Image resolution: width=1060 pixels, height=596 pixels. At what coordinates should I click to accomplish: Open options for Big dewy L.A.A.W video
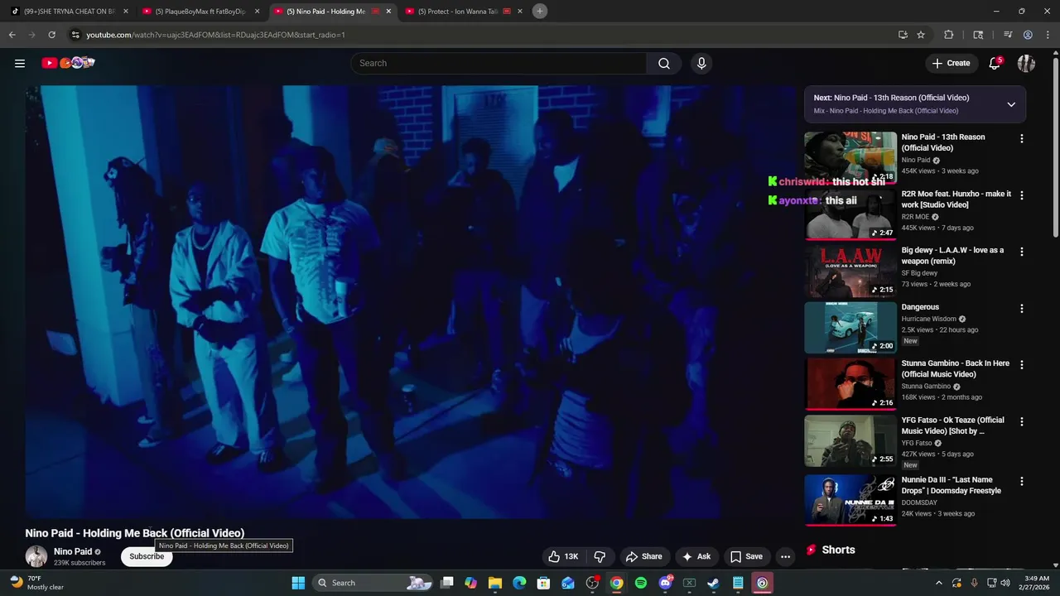pos(1021,252)
